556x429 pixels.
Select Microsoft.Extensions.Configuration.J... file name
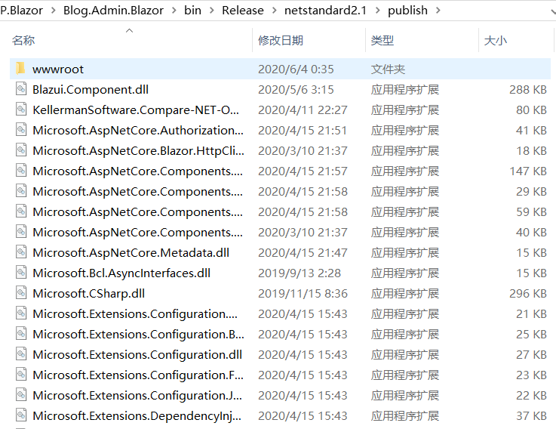[137, 395]
